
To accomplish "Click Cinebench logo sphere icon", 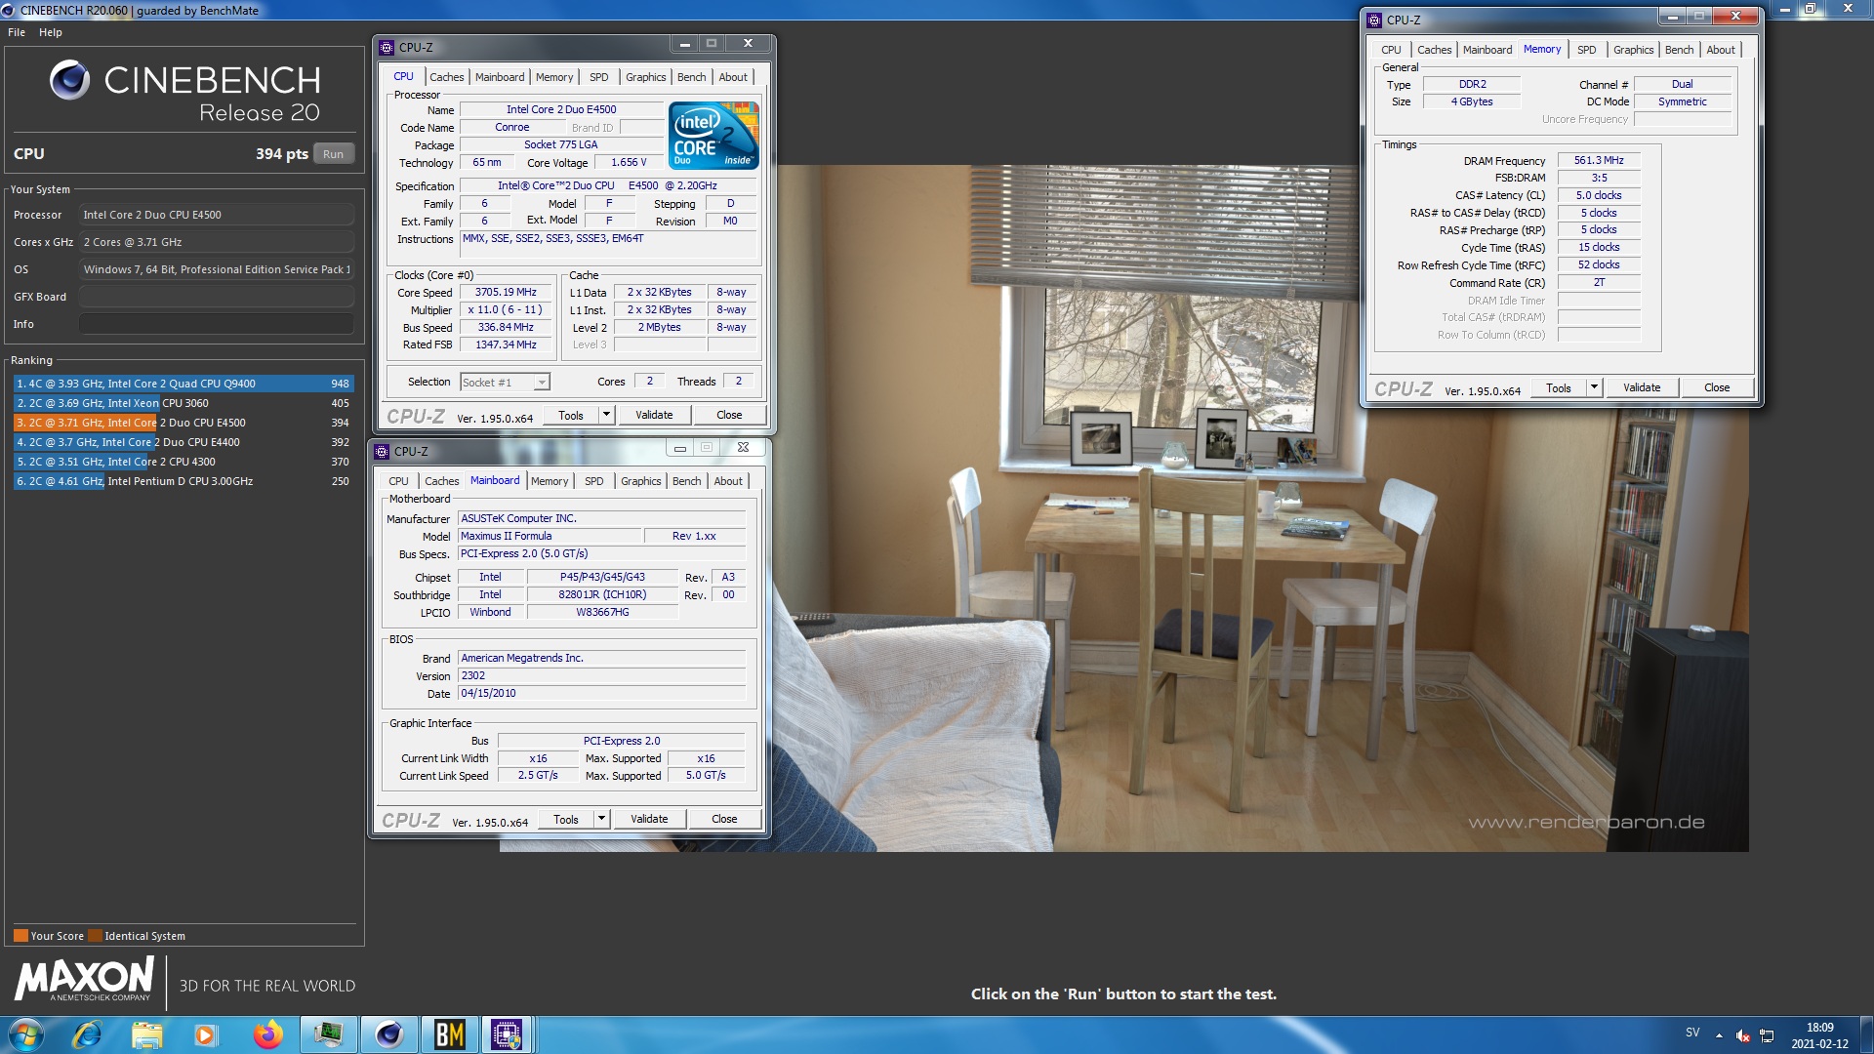I will click(x=69, y=80).
